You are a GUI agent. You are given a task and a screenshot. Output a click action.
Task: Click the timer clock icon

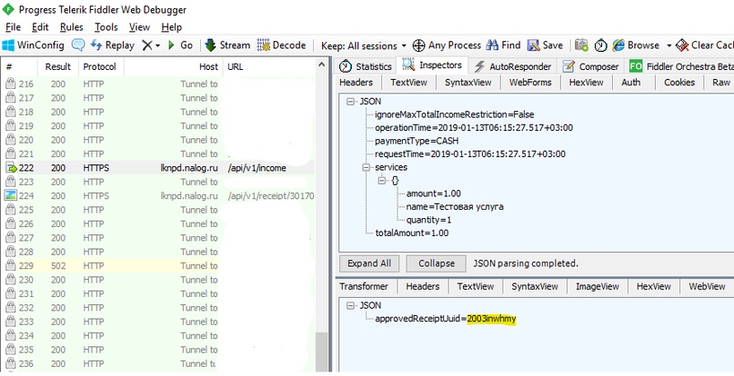point(600,45)
